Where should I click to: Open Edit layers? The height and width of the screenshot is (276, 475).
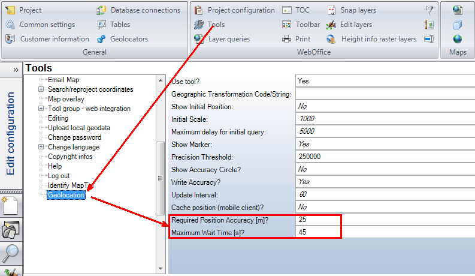349,25
